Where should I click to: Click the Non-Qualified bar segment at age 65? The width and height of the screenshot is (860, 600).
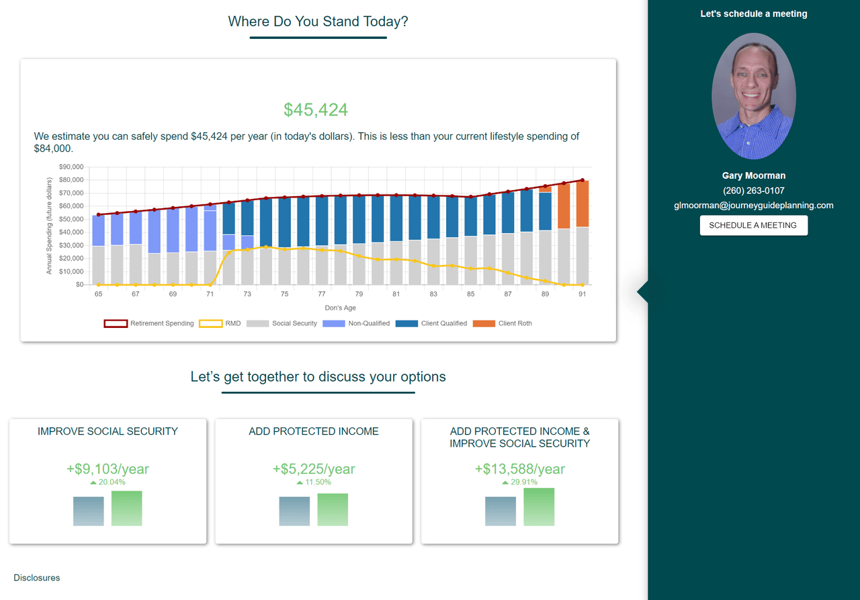point(99,230)
